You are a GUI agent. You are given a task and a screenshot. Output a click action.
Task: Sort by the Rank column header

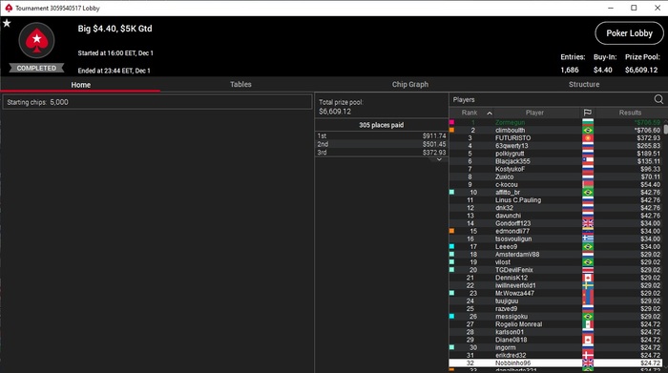click(470, 113)
